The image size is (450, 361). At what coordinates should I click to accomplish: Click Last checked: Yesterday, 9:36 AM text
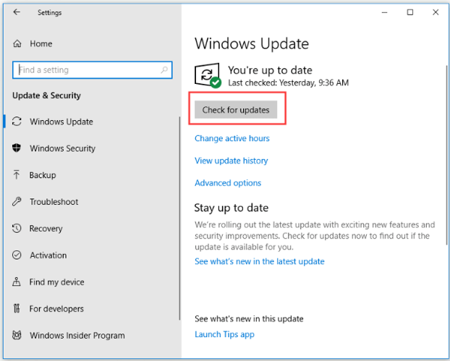click(289, 83)
